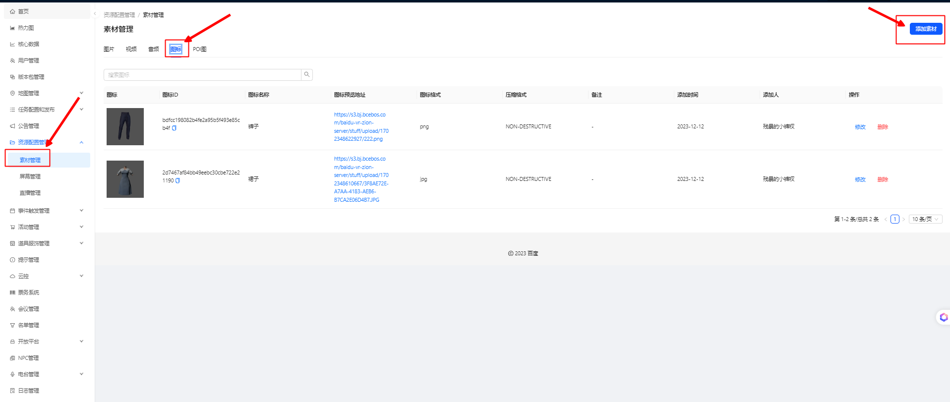Go to next page arrow
This screenshot has height=402, width=950.
pyautogui.click(x=903, y=219)
